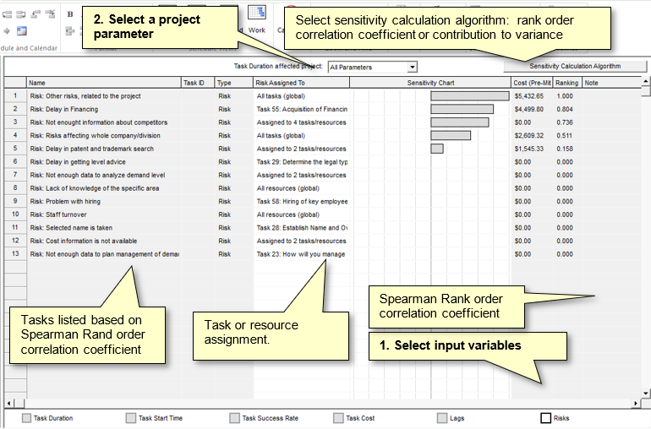The height and width of the screenshot is (429, 651).
Task: Open the All Parameters dropdown
Action: click(x=372, y=67)
